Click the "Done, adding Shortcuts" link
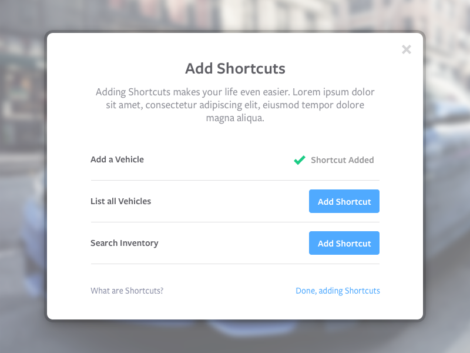The width and height of the screenshot is (470, 353). 338,291
